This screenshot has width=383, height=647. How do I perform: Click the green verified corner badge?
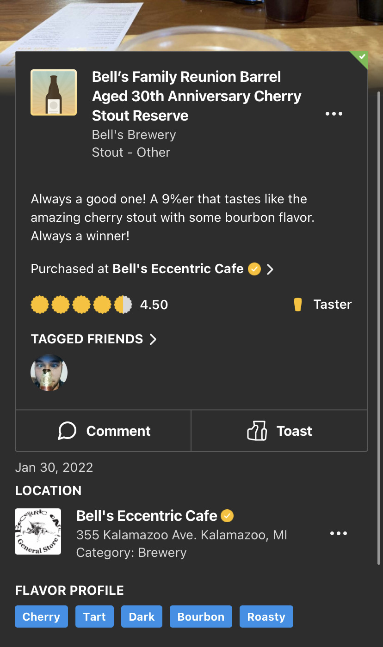click(362, 57)
